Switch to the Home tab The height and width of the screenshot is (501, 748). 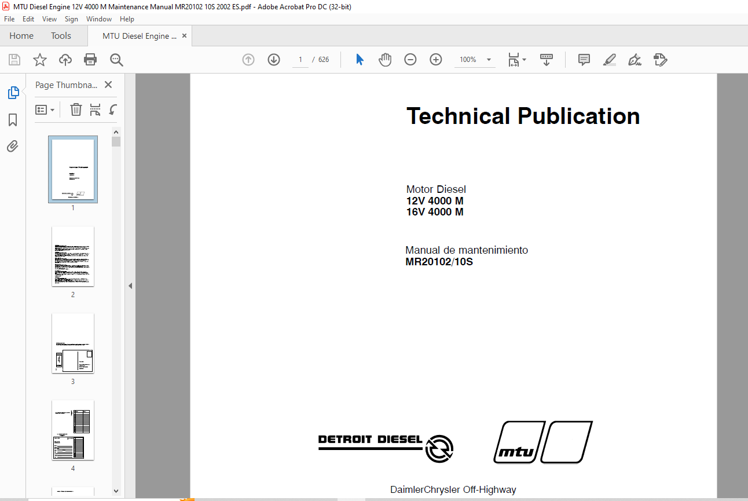tap(21, 36)
